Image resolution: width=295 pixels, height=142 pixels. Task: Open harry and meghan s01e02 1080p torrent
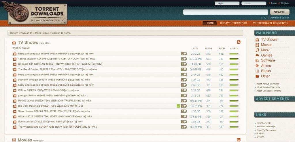tap(56, 74)
